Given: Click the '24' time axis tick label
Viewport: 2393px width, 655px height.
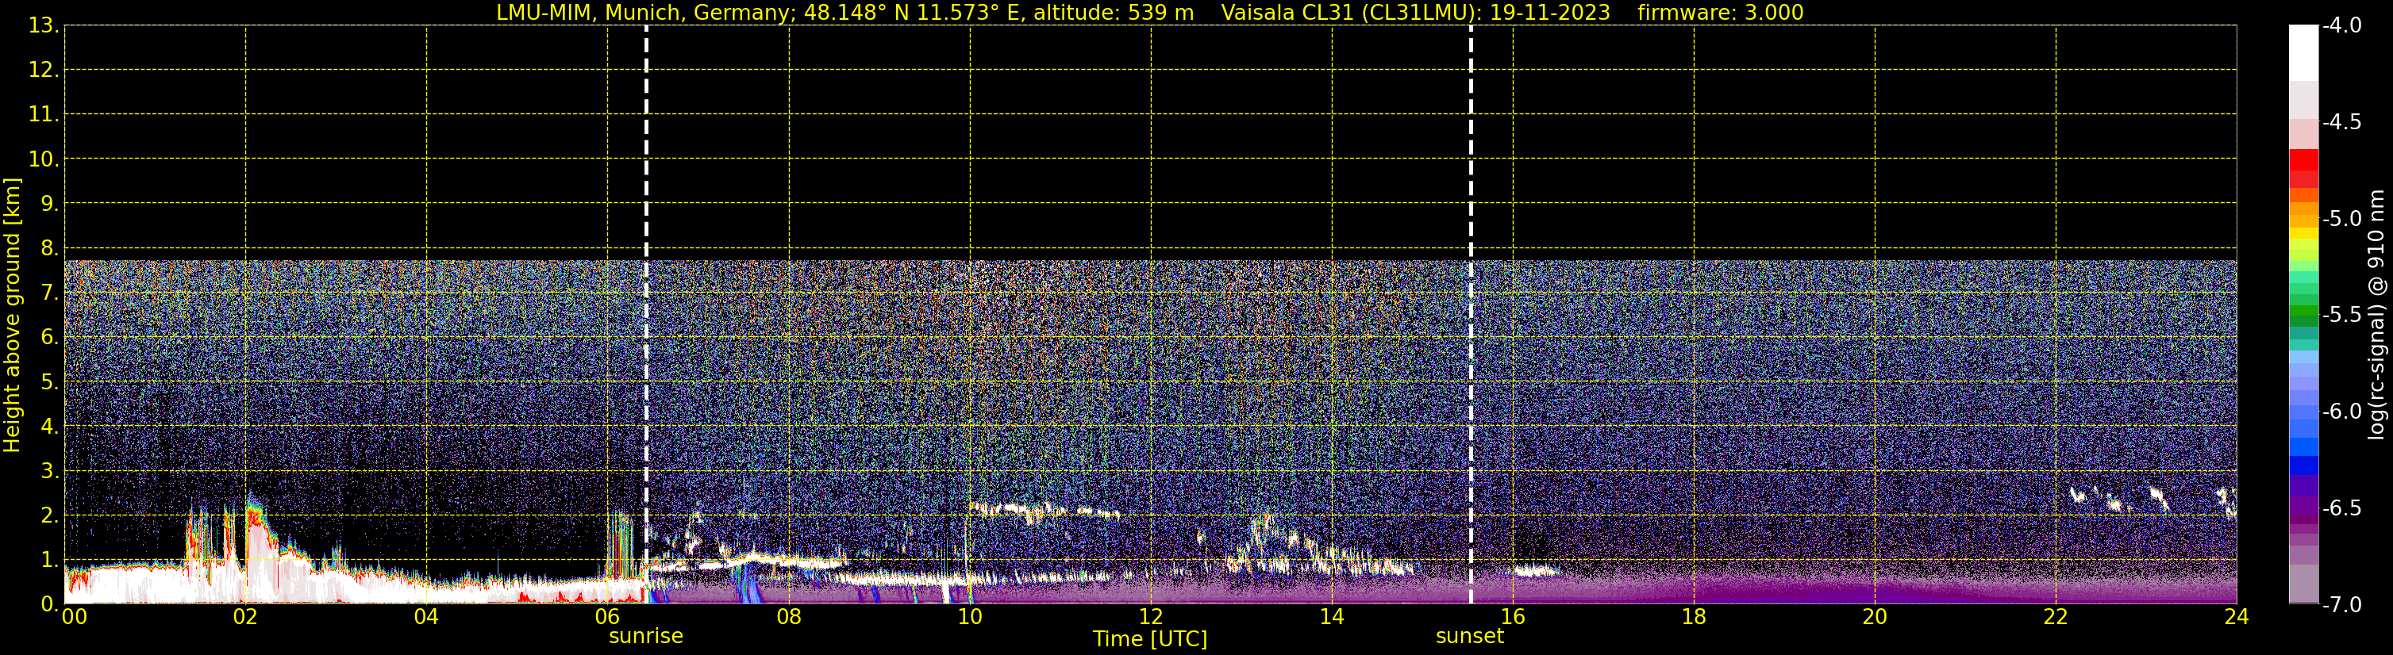Looking at the screenshot, I should pos(2237,617).
